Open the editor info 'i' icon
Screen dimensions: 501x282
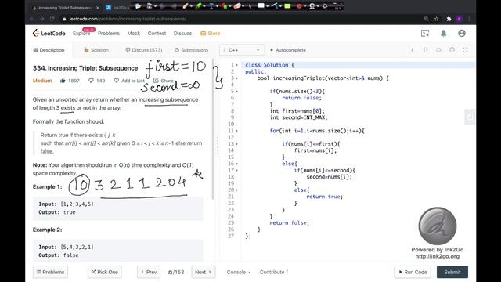click(412, 50)
